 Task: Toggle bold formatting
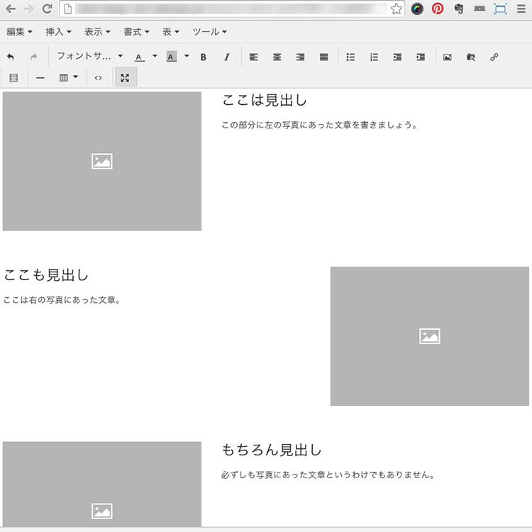[204, 57]
